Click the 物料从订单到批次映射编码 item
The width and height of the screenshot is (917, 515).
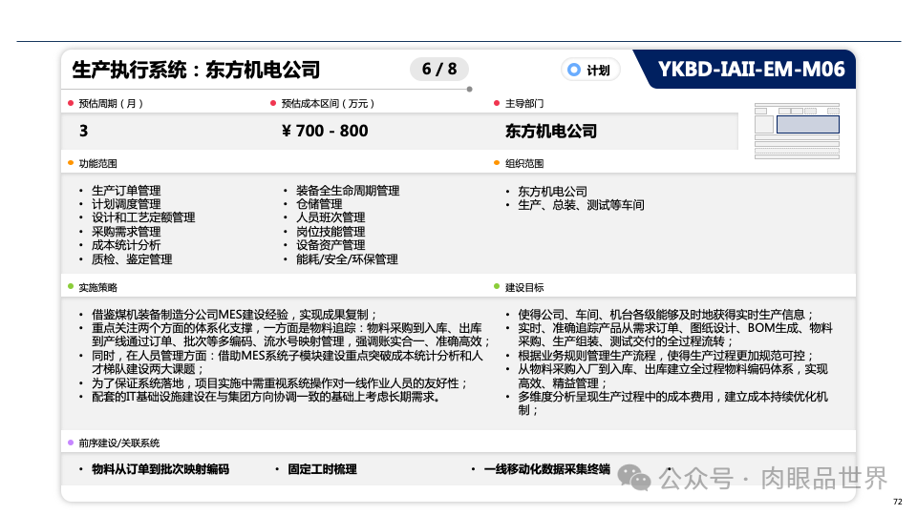pyautogui.click(x=160, y=469)
